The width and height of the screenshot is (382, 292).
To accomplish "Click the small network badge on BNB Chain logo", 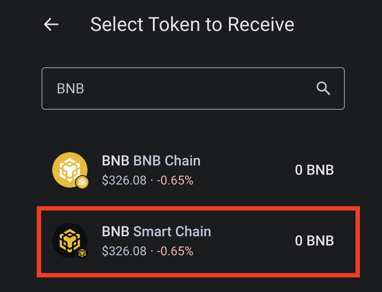I will coord(82,182).
